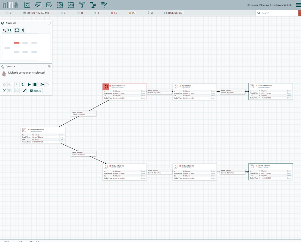Collapse the Navigate panel
Image resolution: width=301 pixels, height=242 pixels.
(49, 23)
